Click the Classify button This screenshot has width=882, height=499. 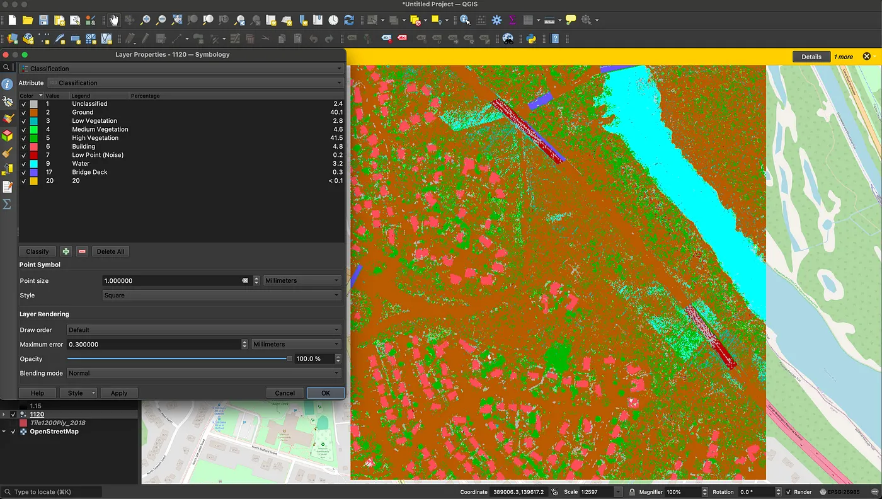tap(38, 251)
